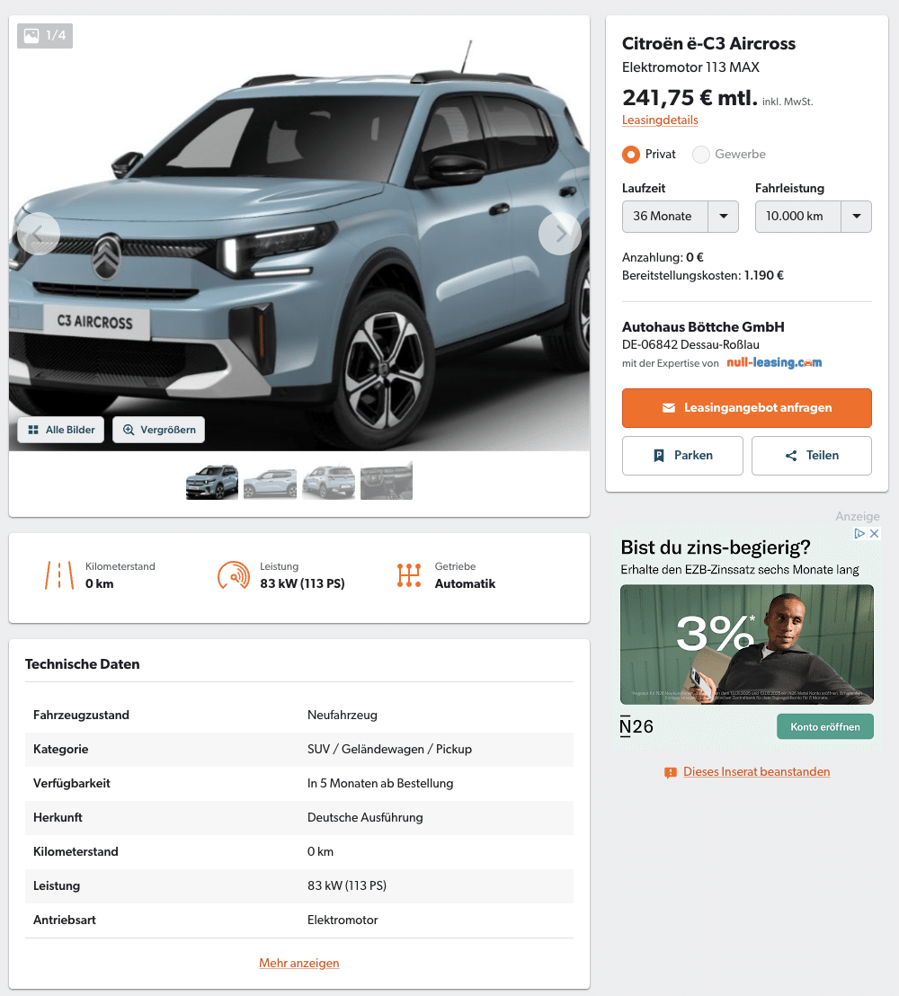
Task: Select the interior dashboard thumbnail
Action: tap(387, 482)
